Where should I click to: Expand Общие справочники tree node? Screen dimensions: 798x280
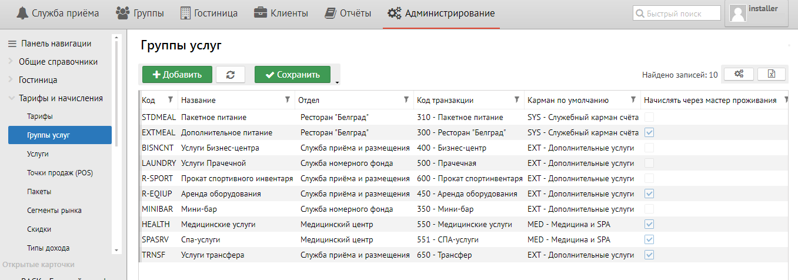[11, 62]
